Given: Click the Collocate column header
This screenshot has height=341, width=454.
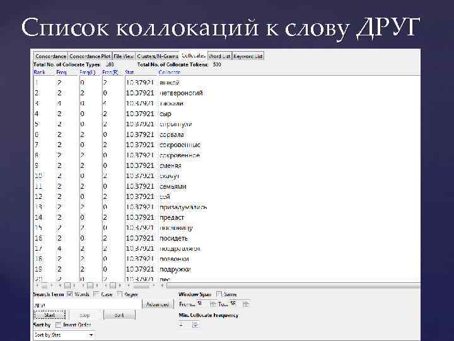Looking at the screenshot, I should pos(170,72).
